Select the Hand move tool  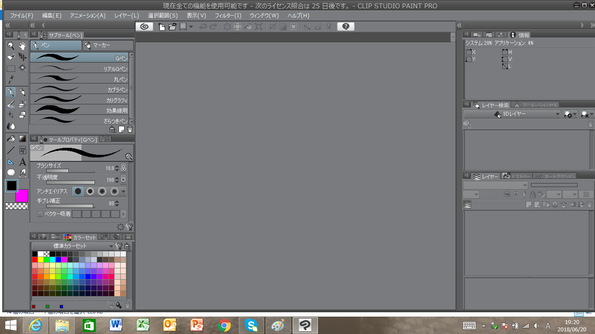(x=23, y=46)
